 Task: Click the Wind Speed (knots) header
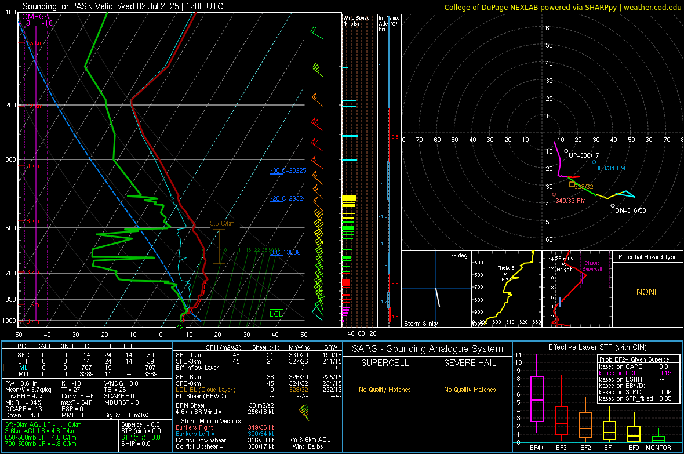(356, 20)
